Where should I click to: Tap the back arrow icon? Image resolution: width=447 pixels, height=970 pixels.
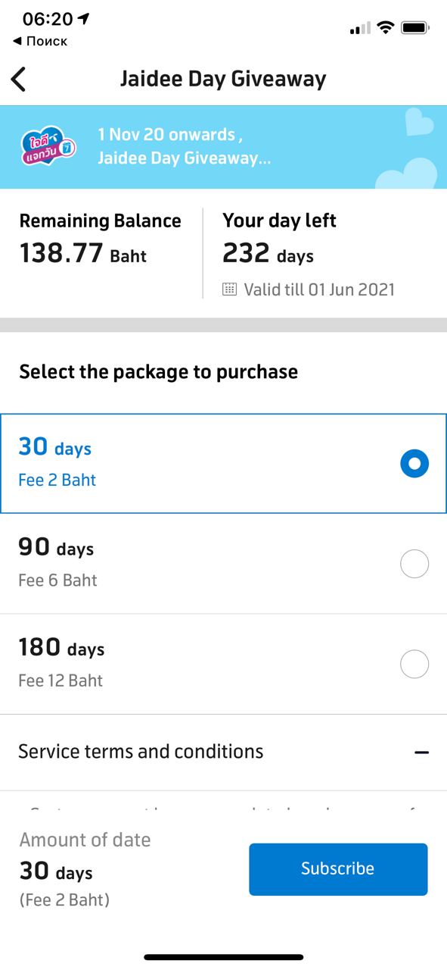(18, 79)
